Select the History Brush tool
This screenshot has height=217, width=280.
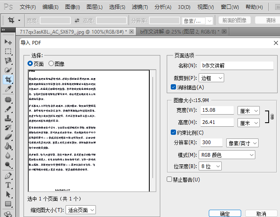[x=8, y=128]
